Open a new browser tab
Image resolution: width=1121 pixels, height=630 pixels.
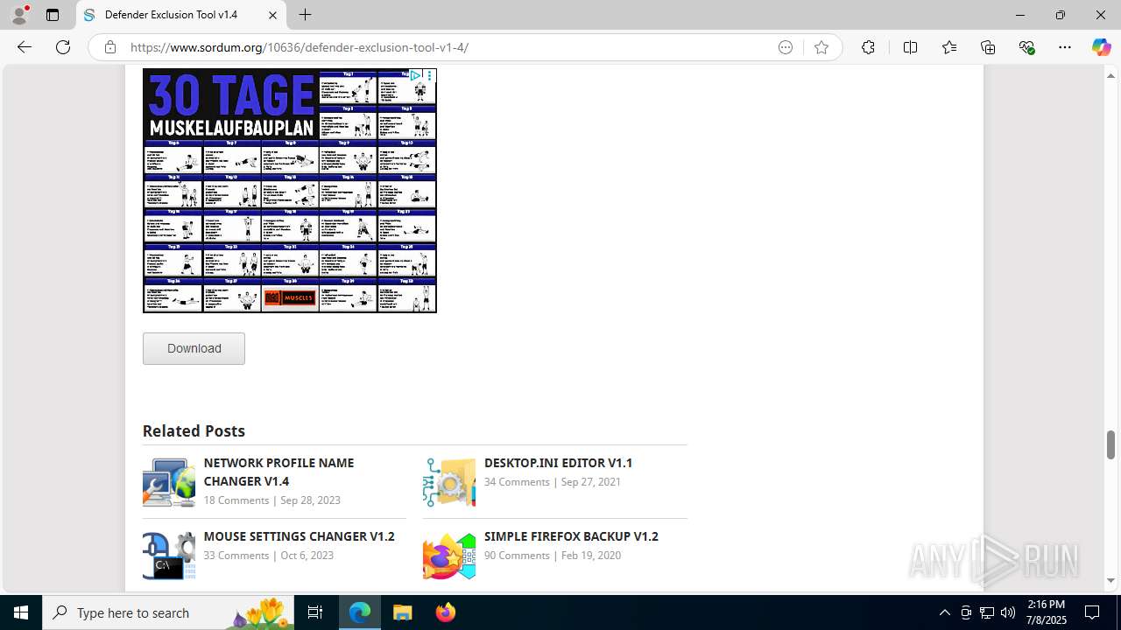305,15
